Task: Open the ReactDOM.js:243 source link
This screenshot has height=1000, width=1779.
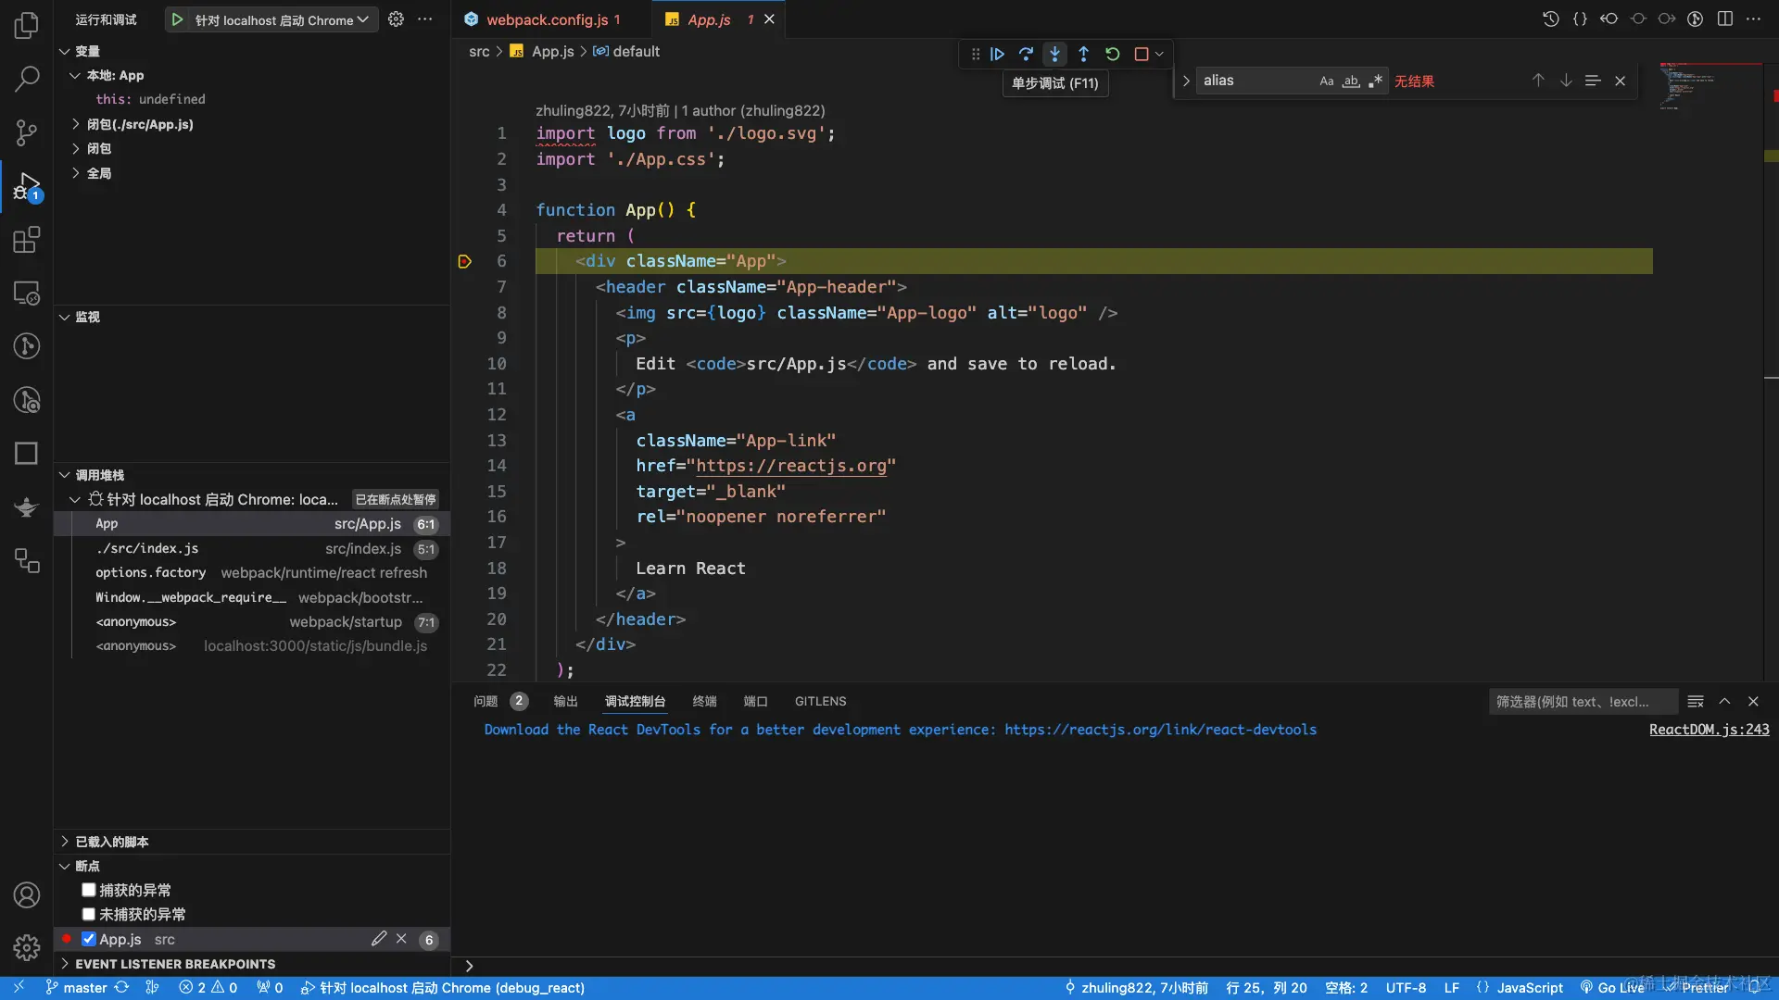Action: coord(1709,730)
